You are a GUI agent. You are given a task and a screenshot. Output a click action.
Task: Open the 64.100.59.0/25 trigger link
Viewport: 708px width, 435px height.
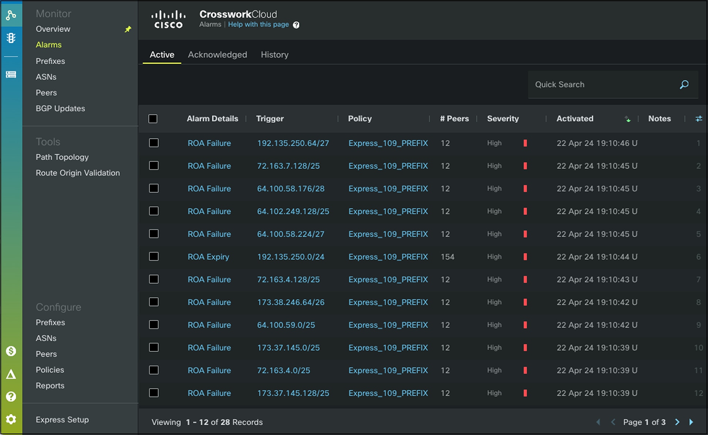click(x=286, y=325)
